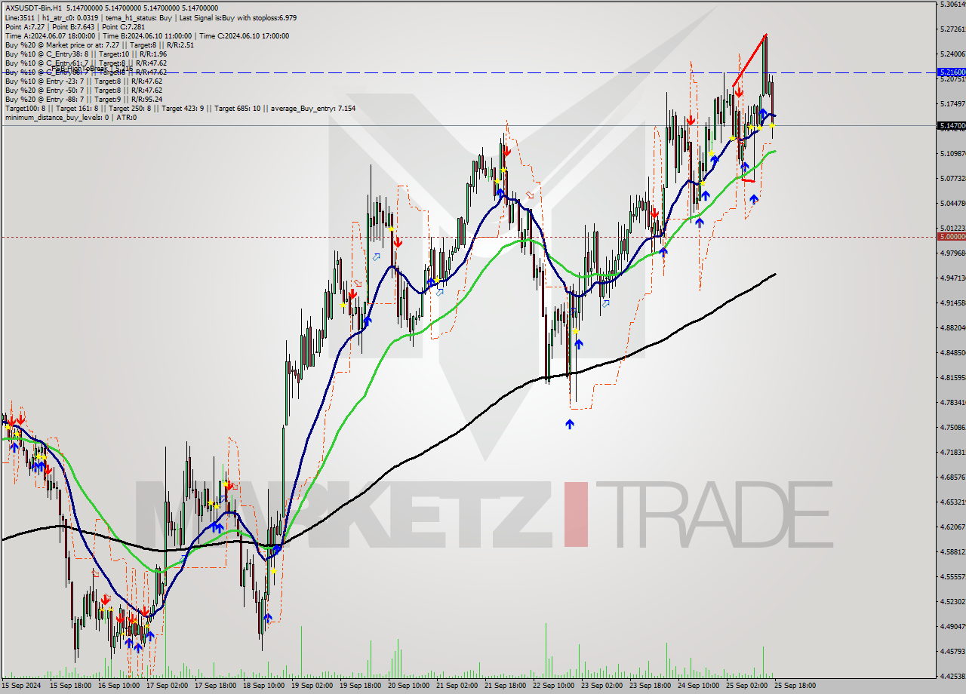Click the '21 Sep 18:00' time axis label
966x694 pixels.
click(505, 686)
